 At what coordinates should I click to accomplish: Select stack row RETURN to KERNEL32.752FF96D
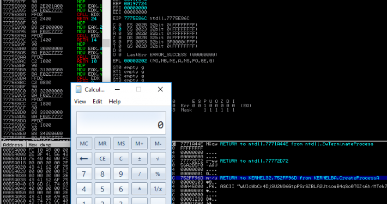[279, 178]
